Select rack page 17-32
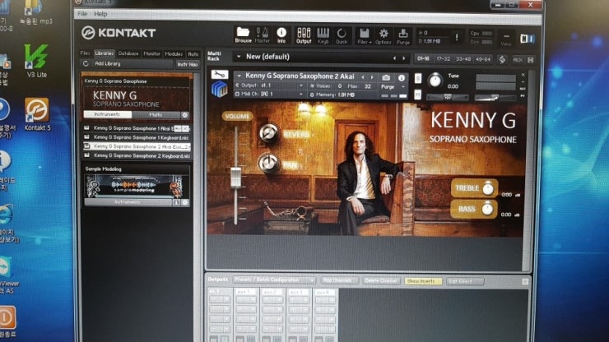The width and height of the screenshot is (609, 342). pyautogui.click(x=443, y=59)
